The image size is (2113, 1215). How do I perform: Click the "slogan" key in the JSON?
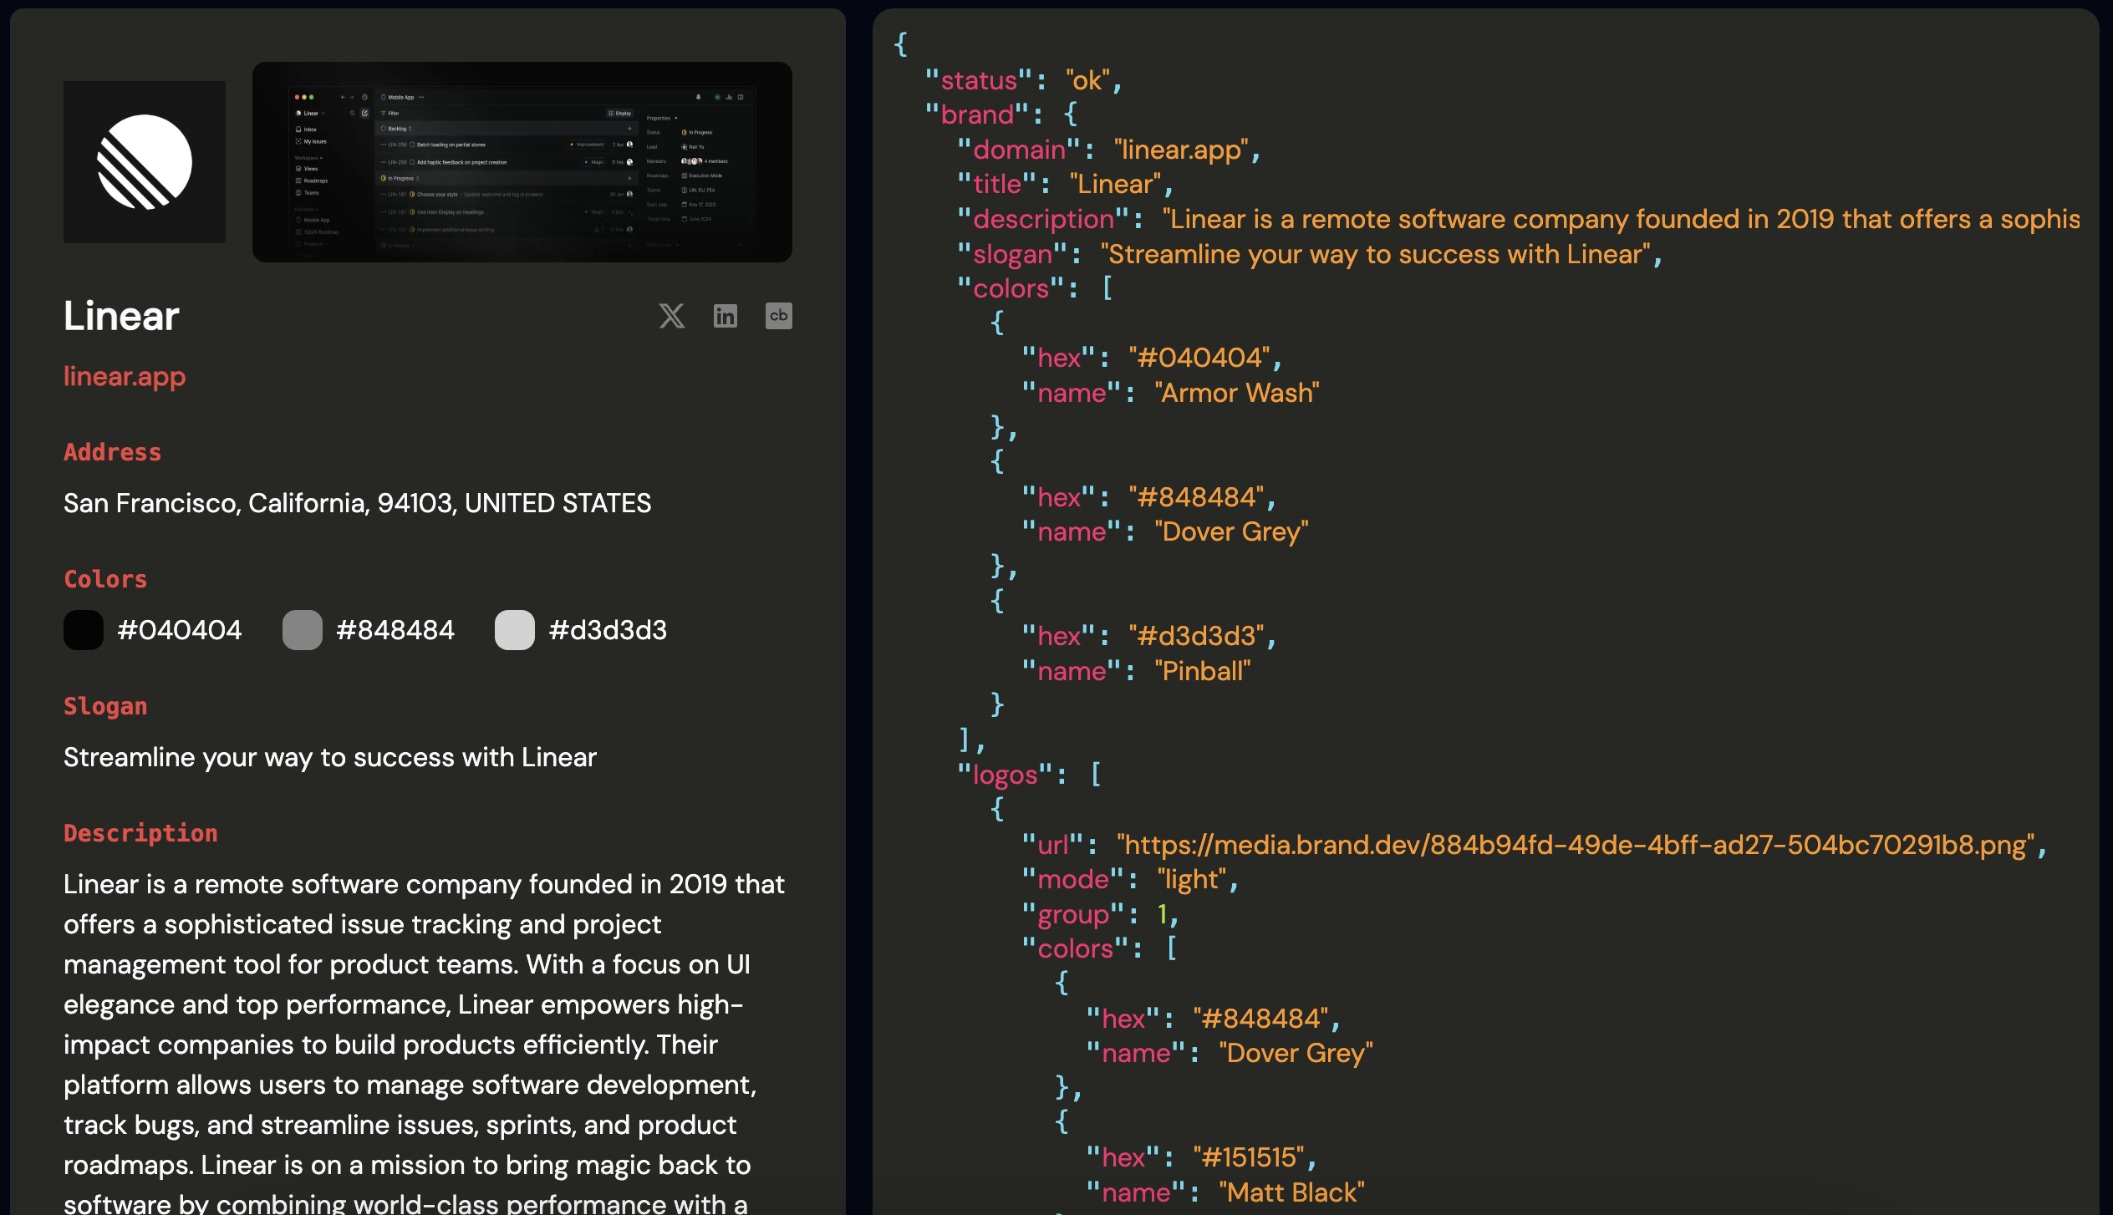point(1012,254)
